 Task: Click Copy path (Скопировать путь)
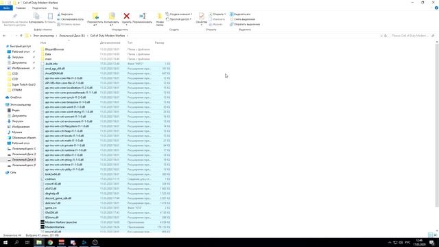click(x=70, y=19)
